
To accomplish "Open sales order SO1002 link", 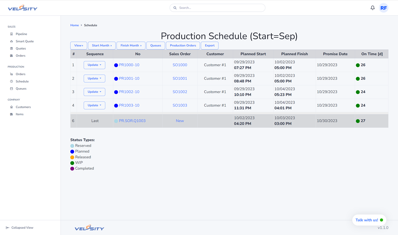I will [x=180, y=92].
